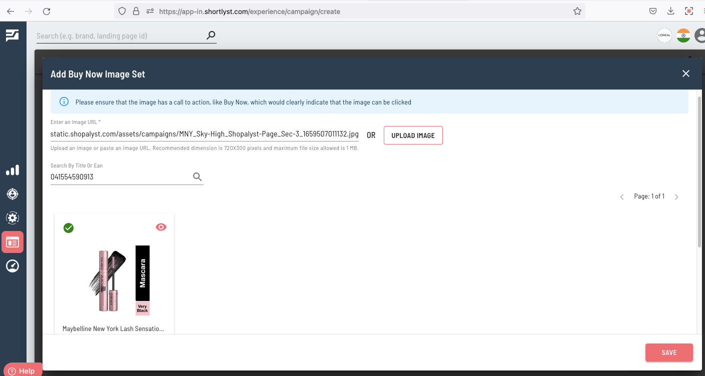Click the Shortlyst logo in sidebar
This screenshot has width=705, height=376.
pyautogui.click(x=13, y=35)
